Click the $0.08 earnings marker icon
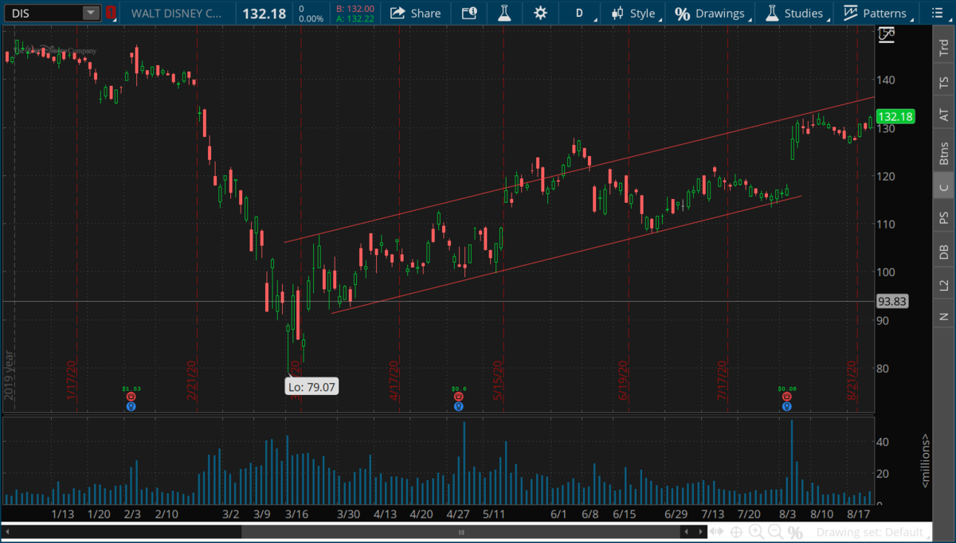 (787, 396)
